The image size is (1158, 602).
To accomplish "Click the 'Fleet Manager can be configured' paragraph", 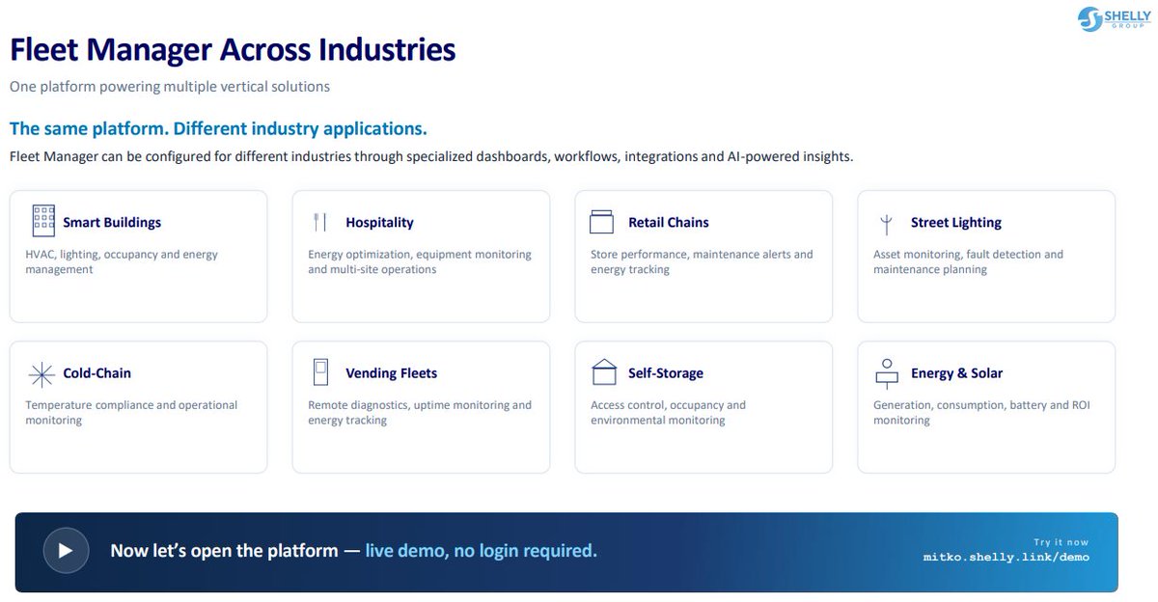I will pos(431,156).
